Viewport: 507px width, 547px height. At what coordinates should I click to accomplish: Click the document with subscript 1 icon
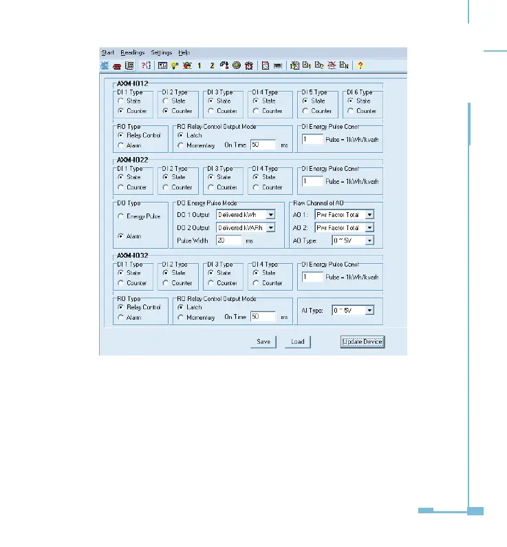pos(307,65)
